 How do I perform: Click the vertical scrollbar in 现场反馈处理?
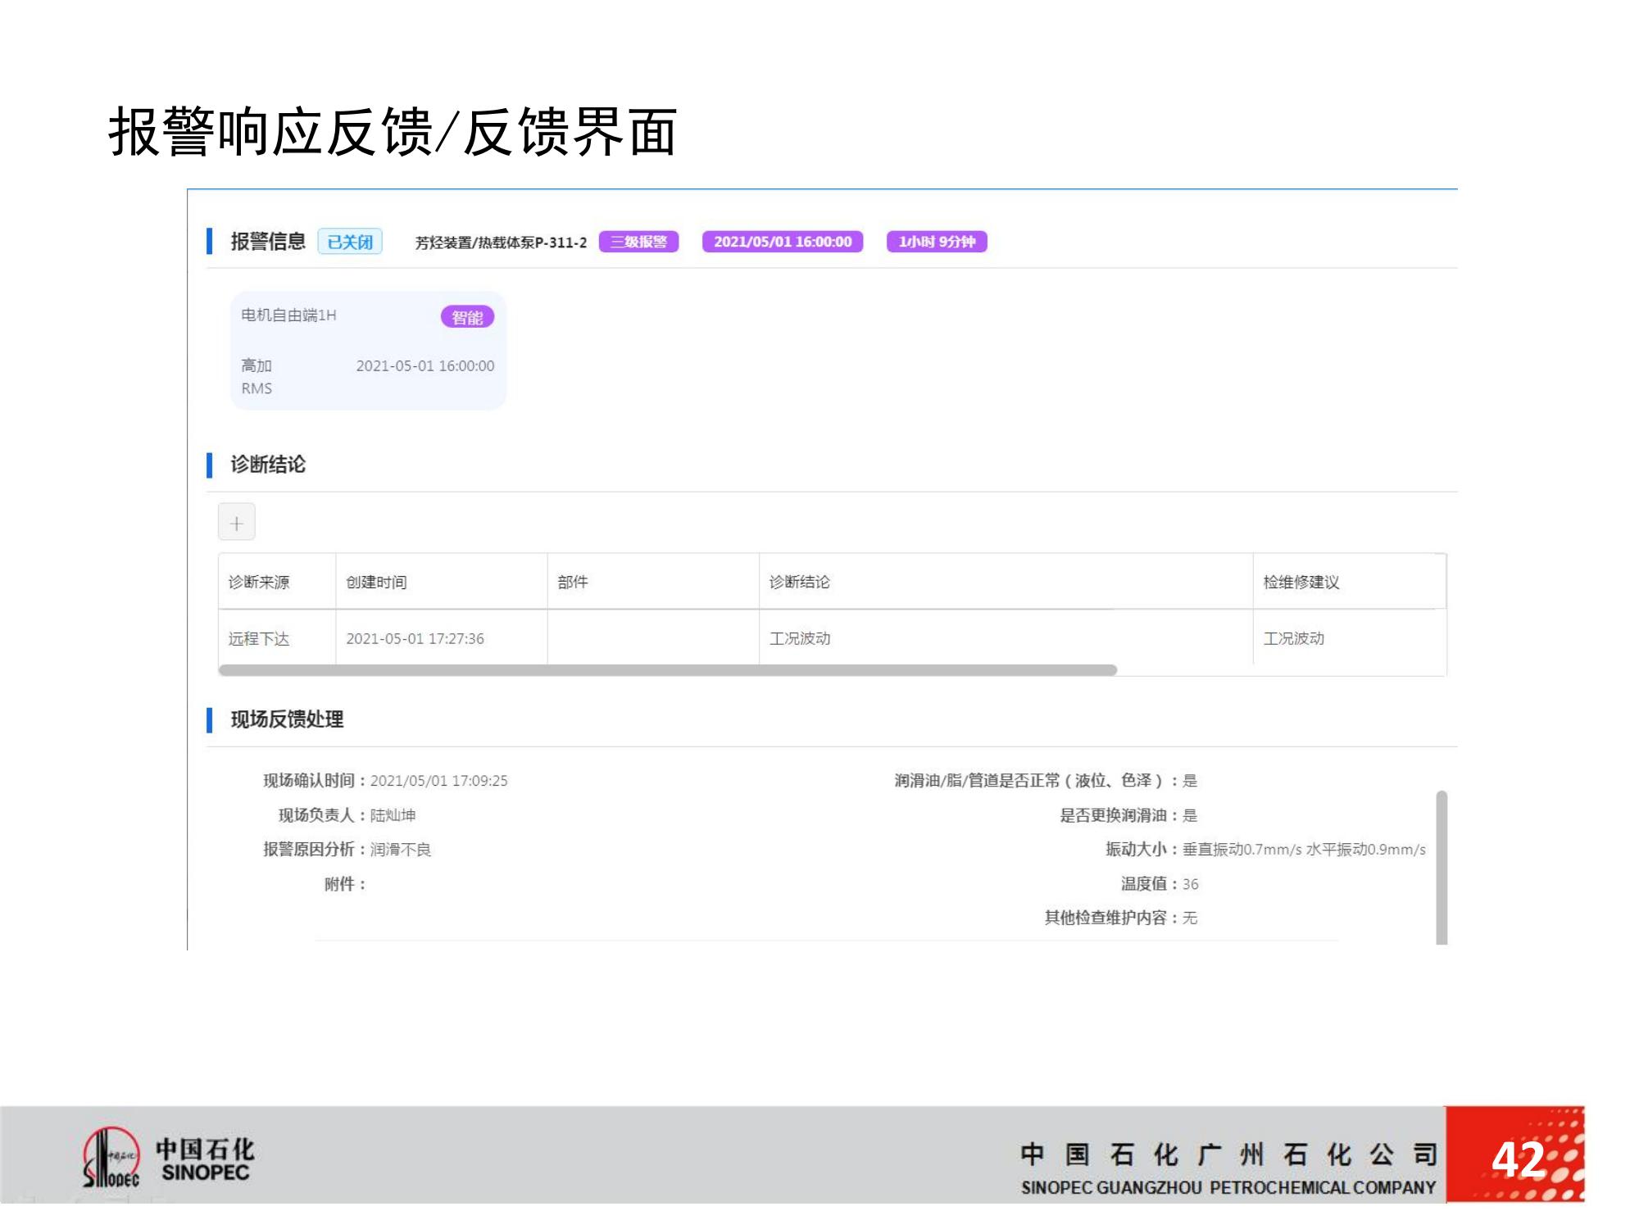point(1441,867)
